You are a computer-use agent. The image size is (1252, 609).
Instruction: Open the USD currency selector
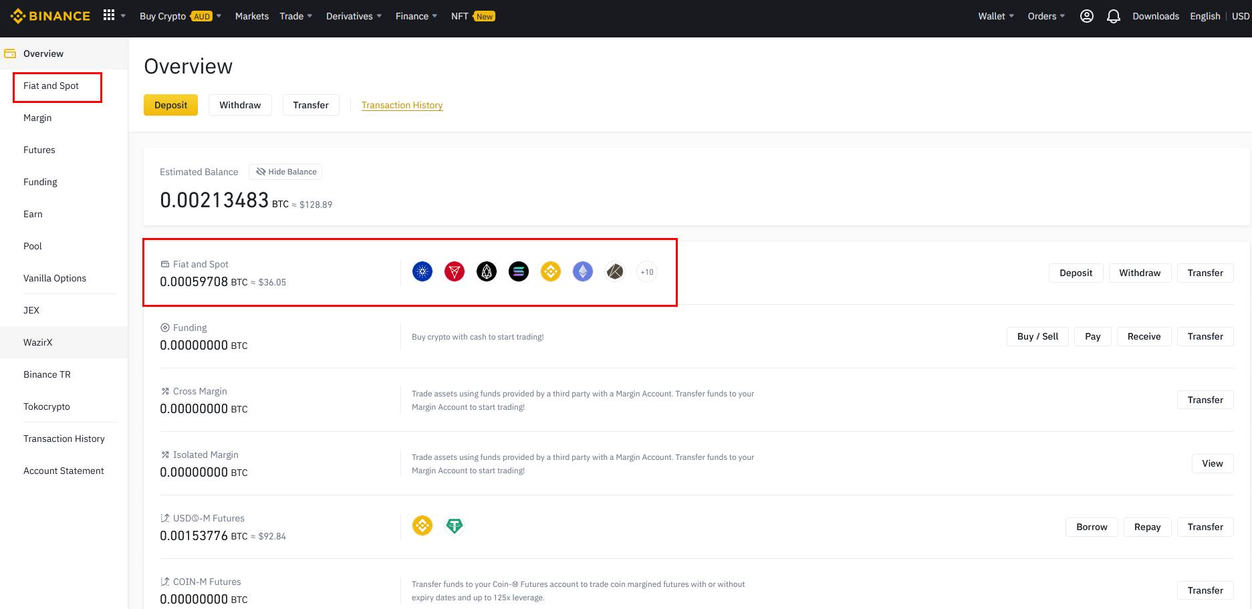point(1241,16)
